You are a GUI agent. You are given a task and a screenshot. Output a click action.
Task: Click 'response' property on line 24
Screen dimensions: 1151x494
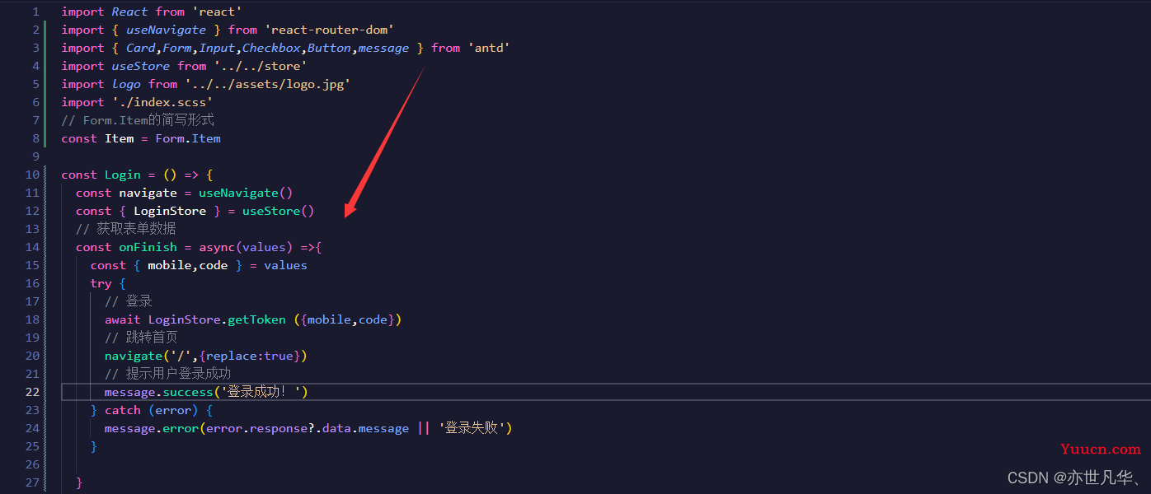tap(278, 428)
